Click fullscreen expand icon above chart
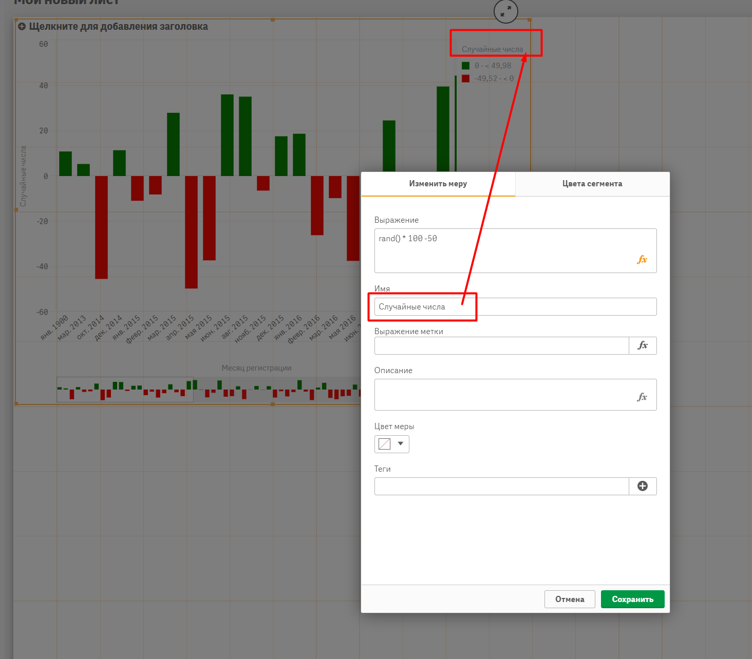Image resolution: width=752 pixels, height=659 pixels. point(506,11)
